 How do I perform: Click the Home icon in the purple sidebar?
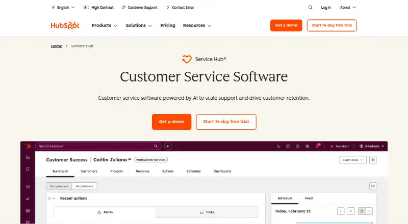point(28,157)
